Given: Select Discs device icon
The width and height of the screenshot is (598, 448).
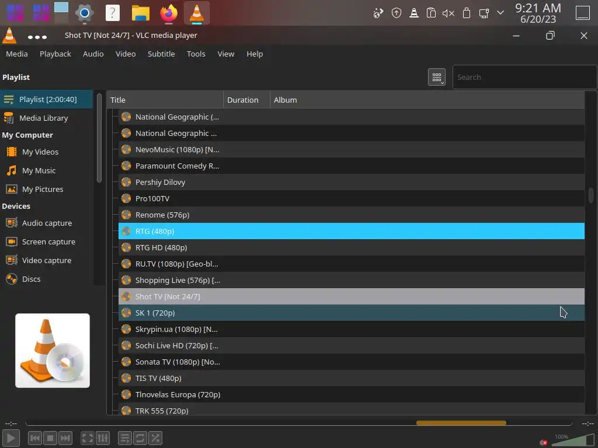Looking at the screenshot, I should (x=12, y=279).
